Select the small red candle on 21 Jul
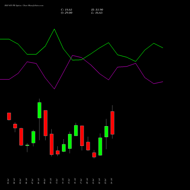The image size is (190, 190). coord(94,155)
